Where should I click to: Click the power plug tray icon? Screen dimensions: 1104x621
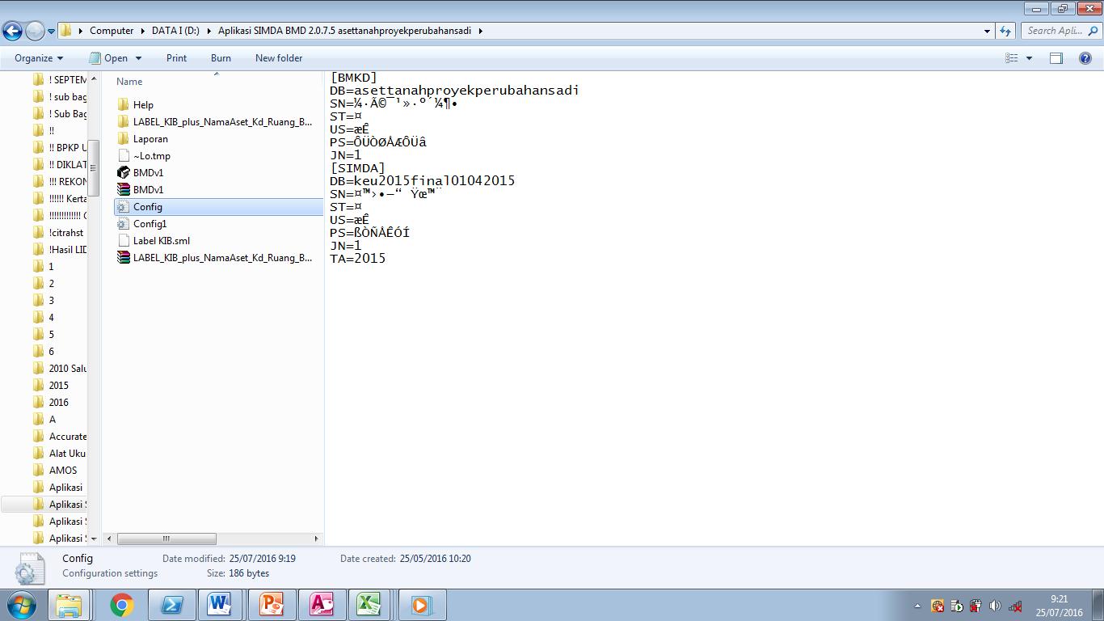[976, 606]
